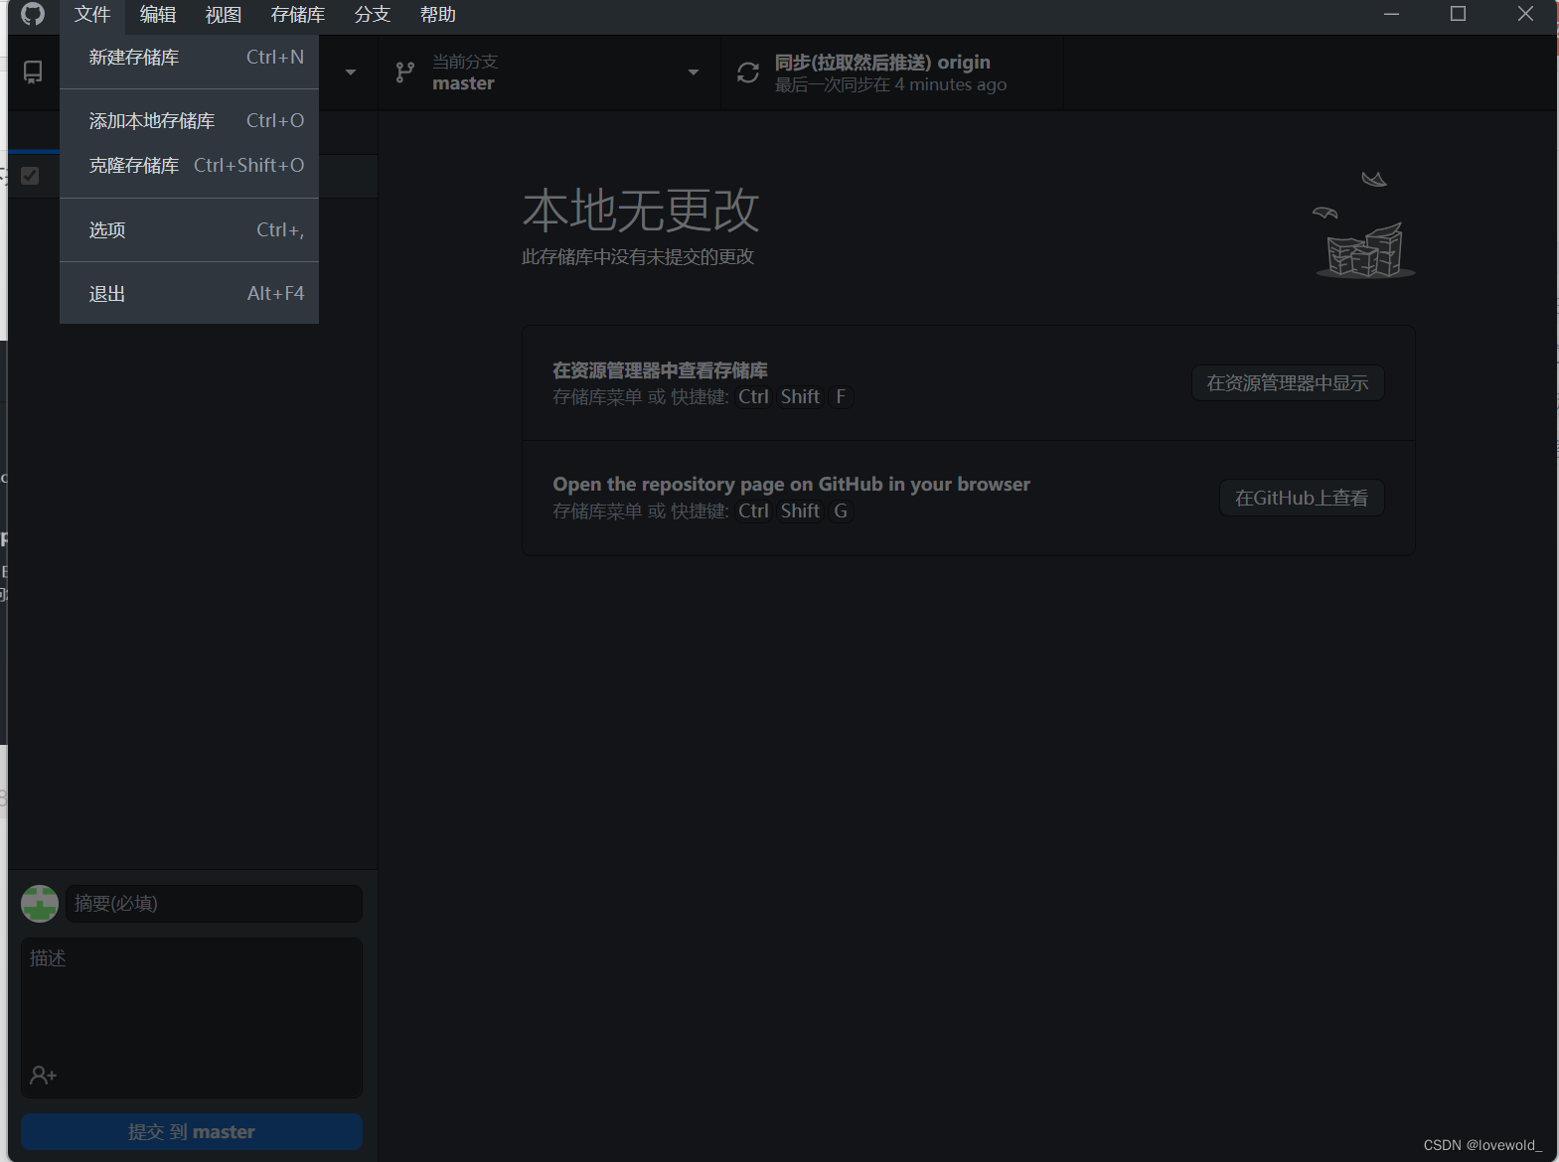Focus the 描述 description text area
This screenshot has width=1559, height=1162.
pyautogui.click(x=192, y=1018)
